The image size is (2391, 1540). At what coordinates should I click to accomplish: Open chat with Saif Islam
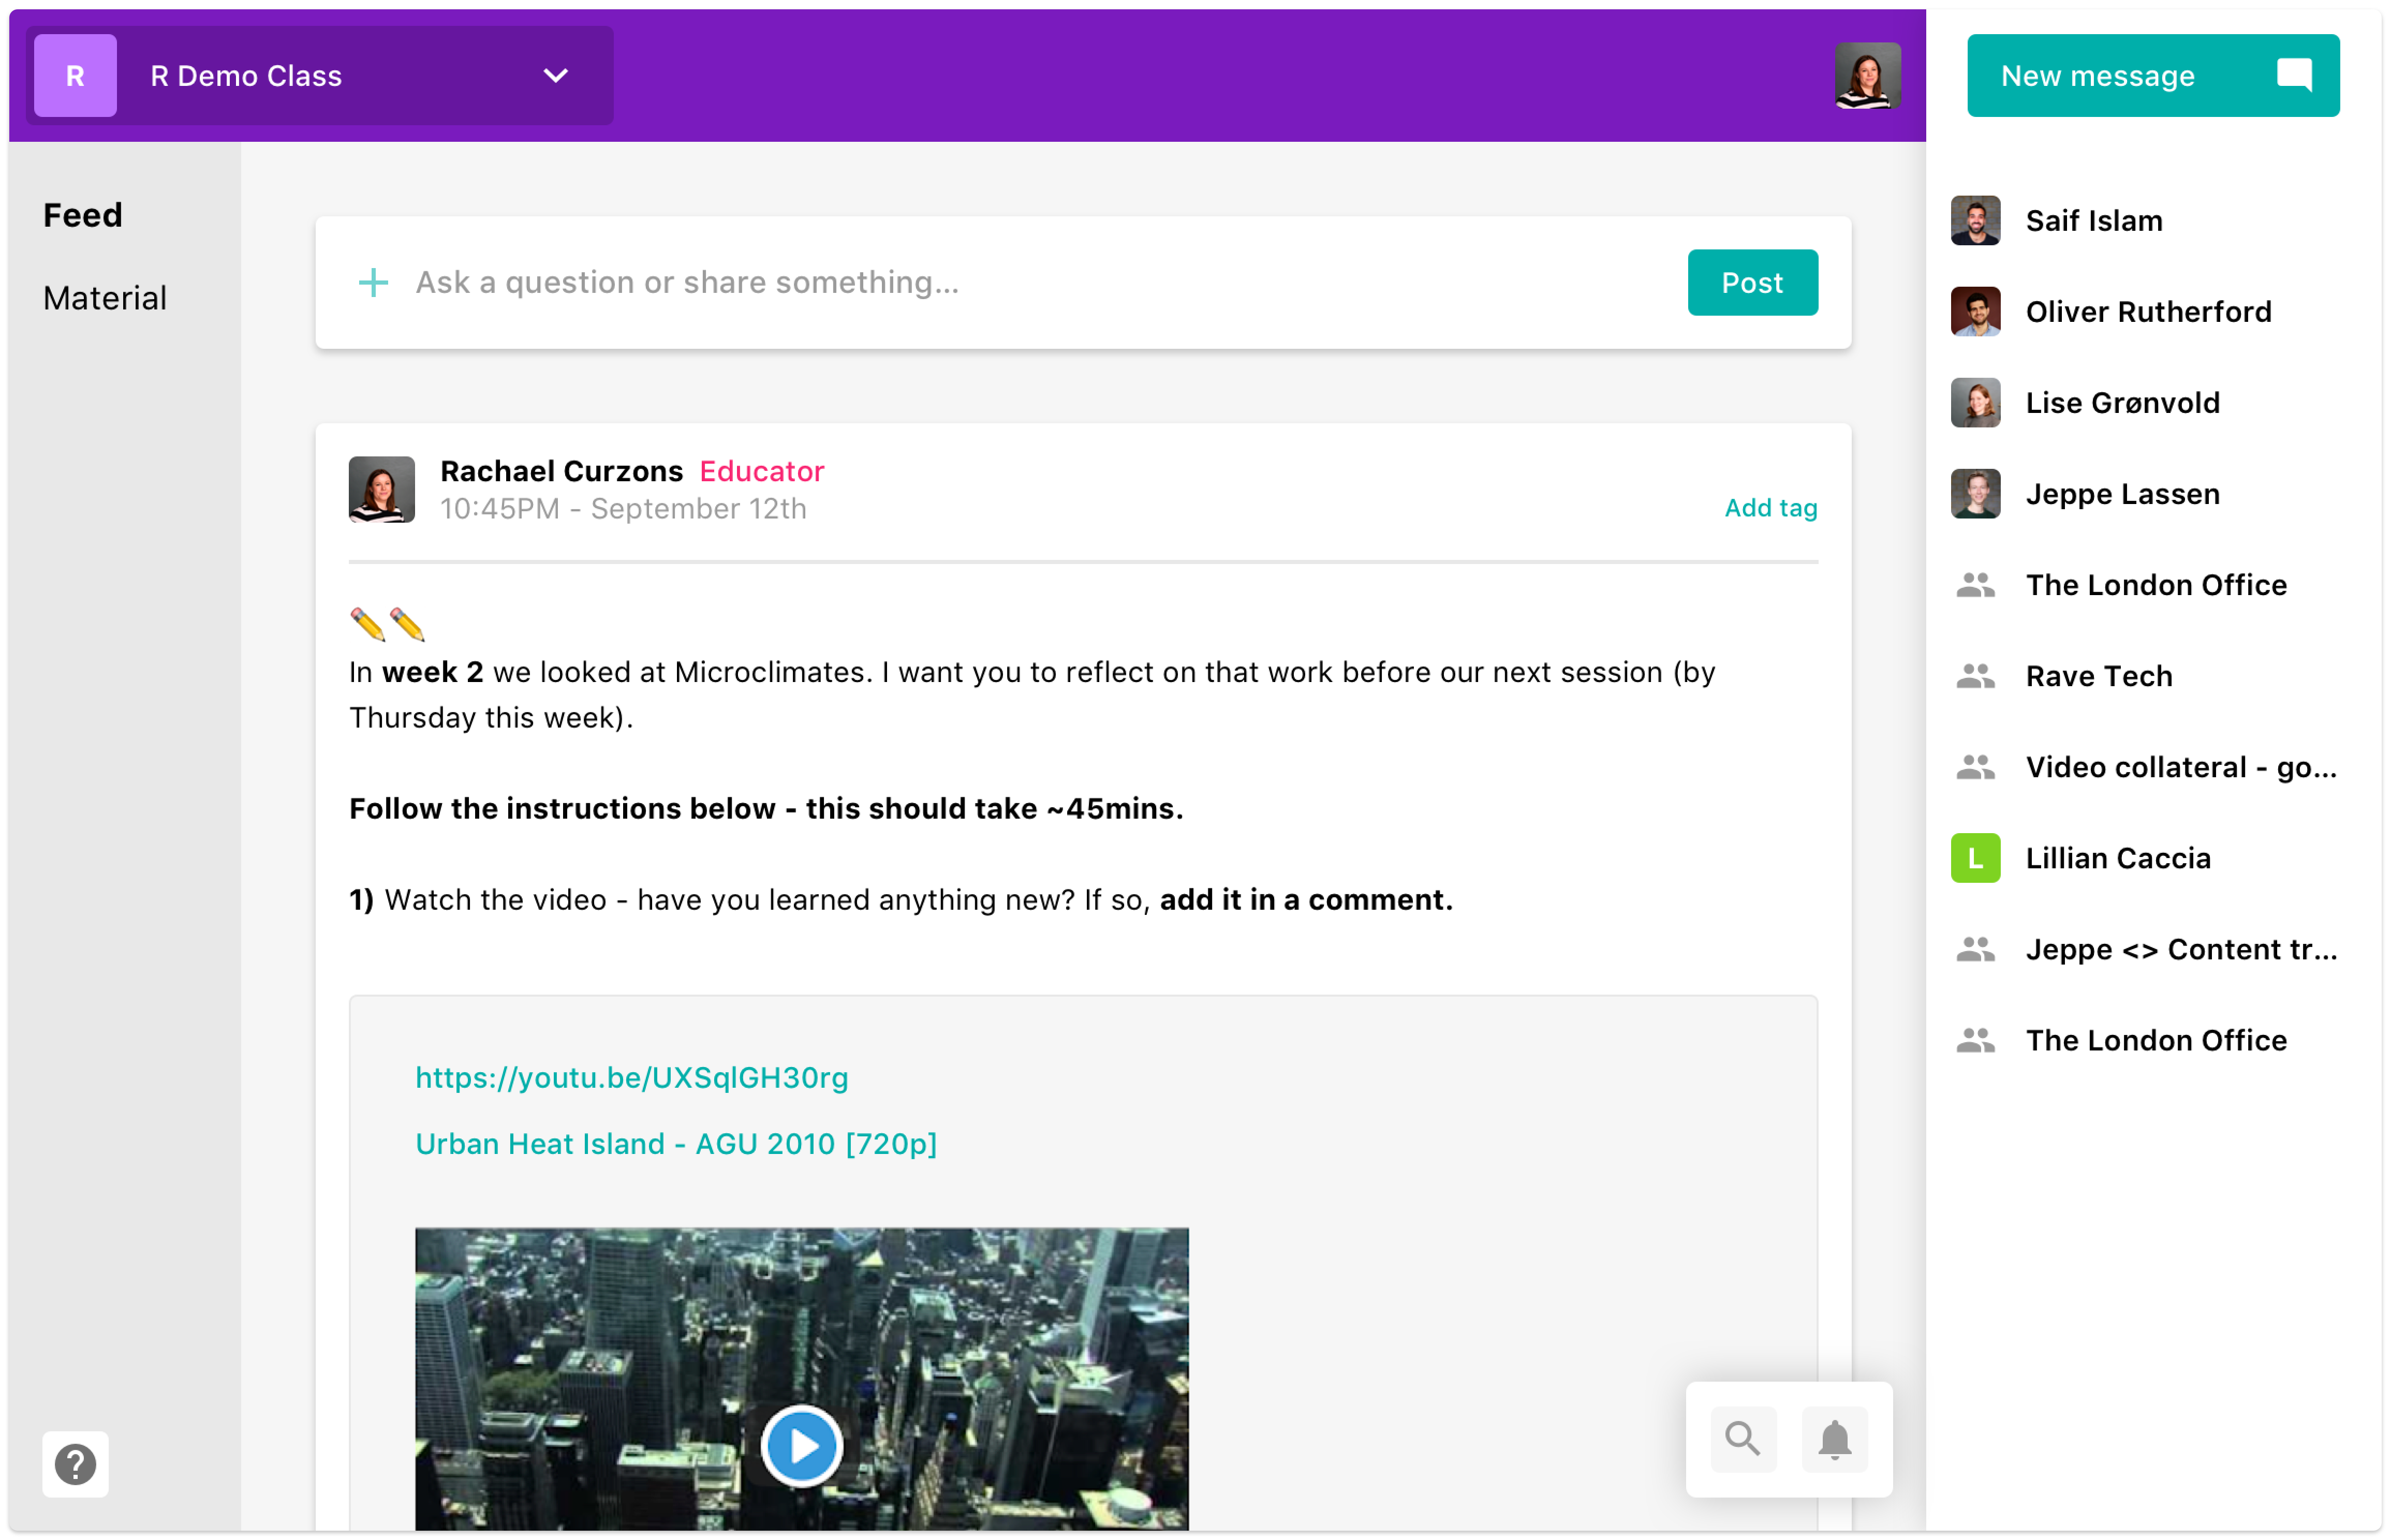2152,220
